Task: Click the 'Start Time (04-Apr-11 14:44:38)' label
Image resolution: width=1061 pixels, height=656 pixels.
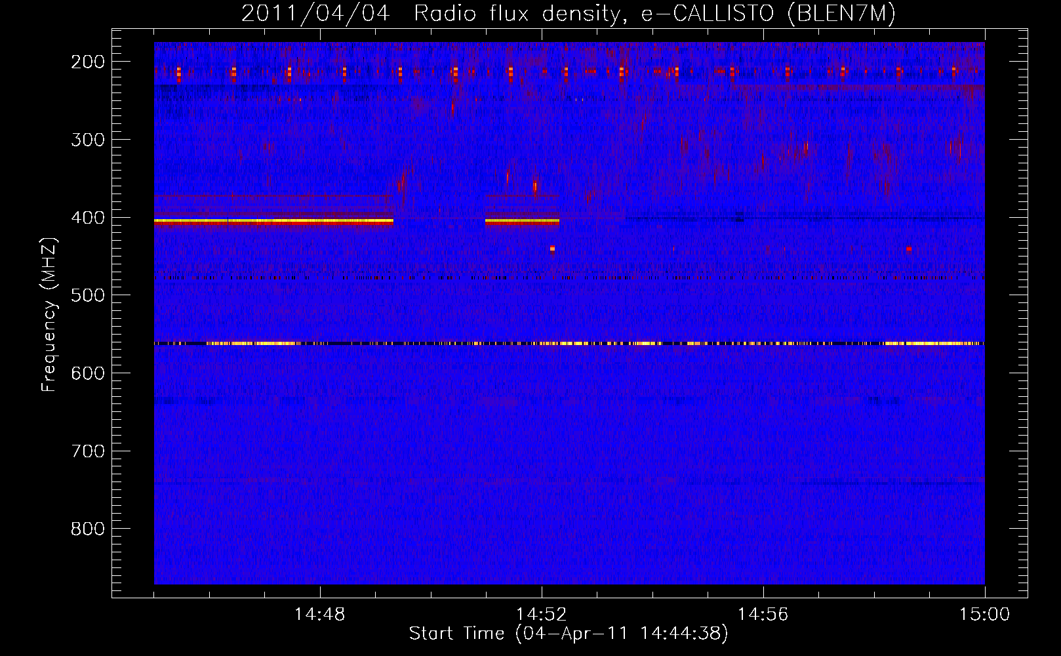Action: coord(569,634)
